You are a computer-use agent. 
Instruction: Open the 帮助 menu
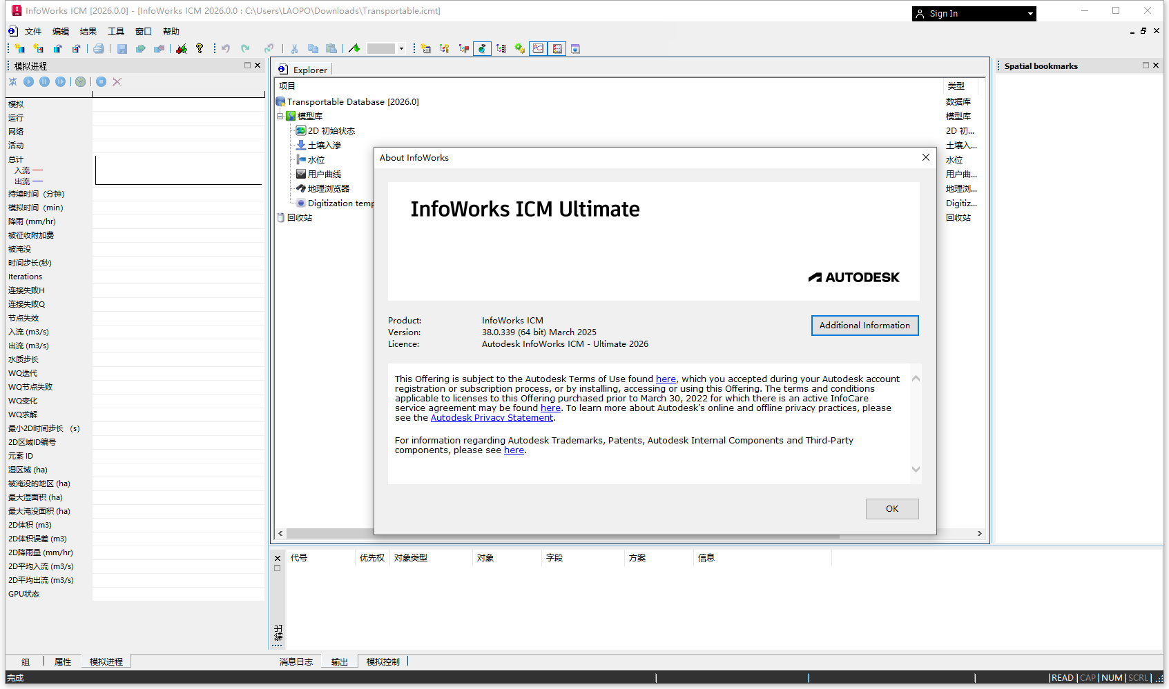click(x=171, y=31)
